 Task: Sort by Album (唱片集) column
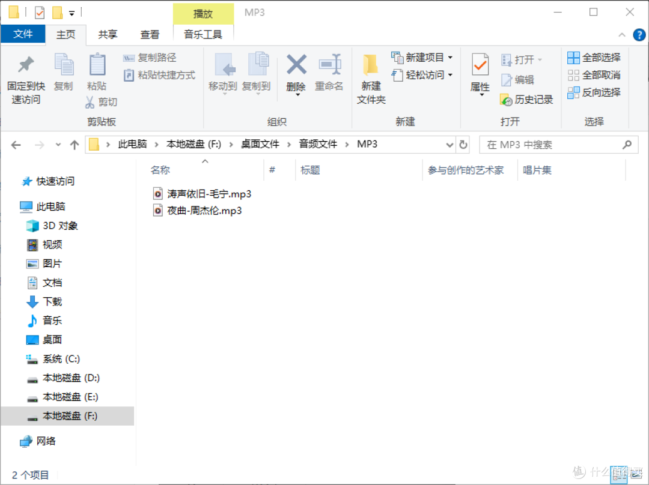coord(537,170)
